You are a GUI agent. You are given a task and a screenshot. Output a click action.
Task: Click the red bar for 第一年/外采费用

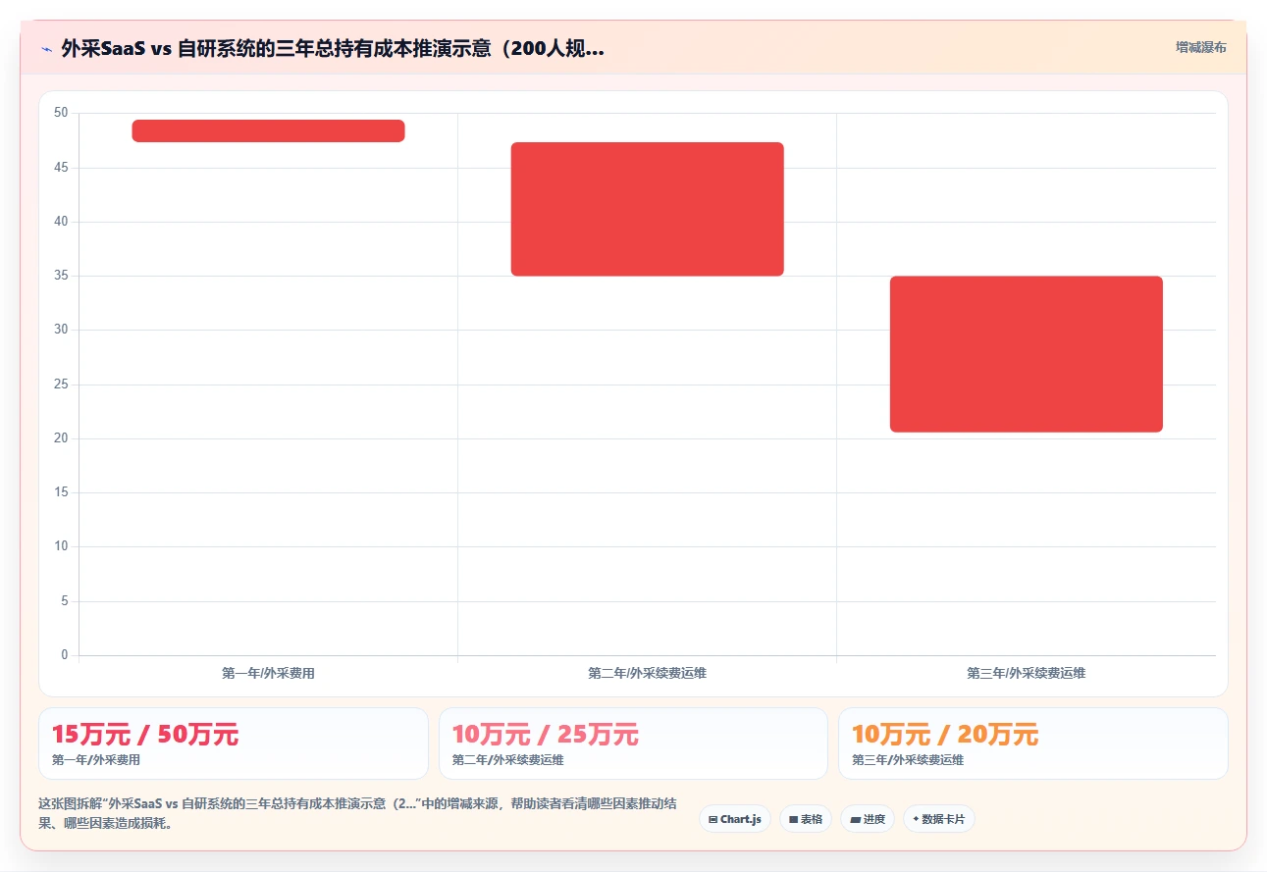268,131
